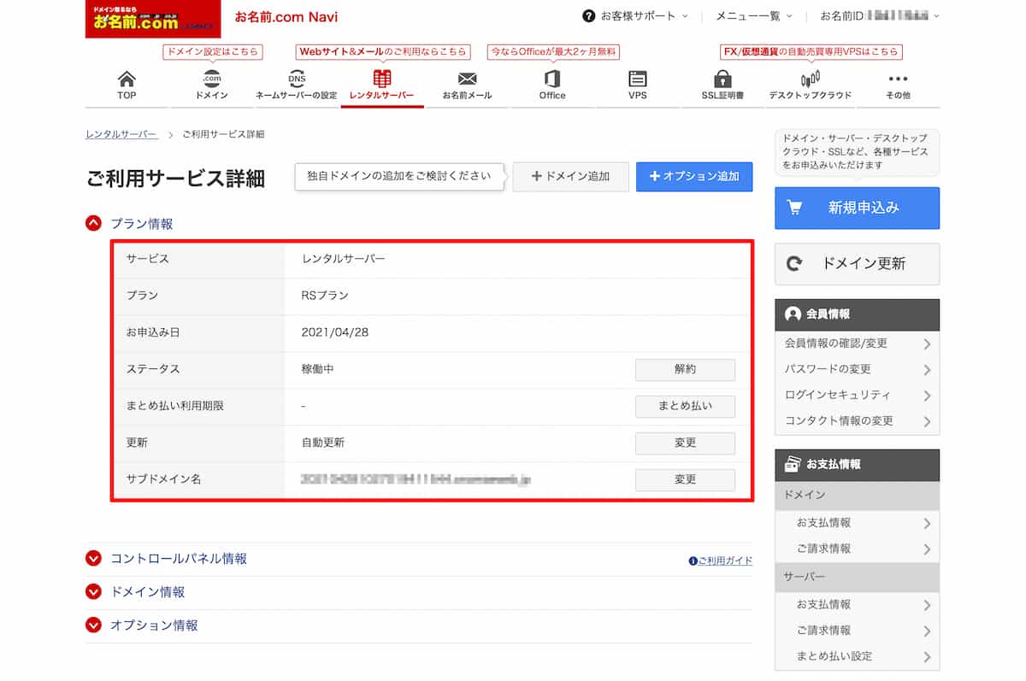Viewport: 1026px width, 681px height.
Task: Collapse the プラン情報 section
Action: click(94, 224)
